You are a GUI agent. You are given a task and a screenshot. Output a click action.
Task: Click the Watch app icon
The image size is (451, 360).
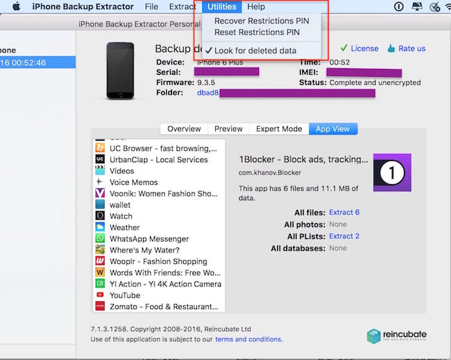[100, 215]
